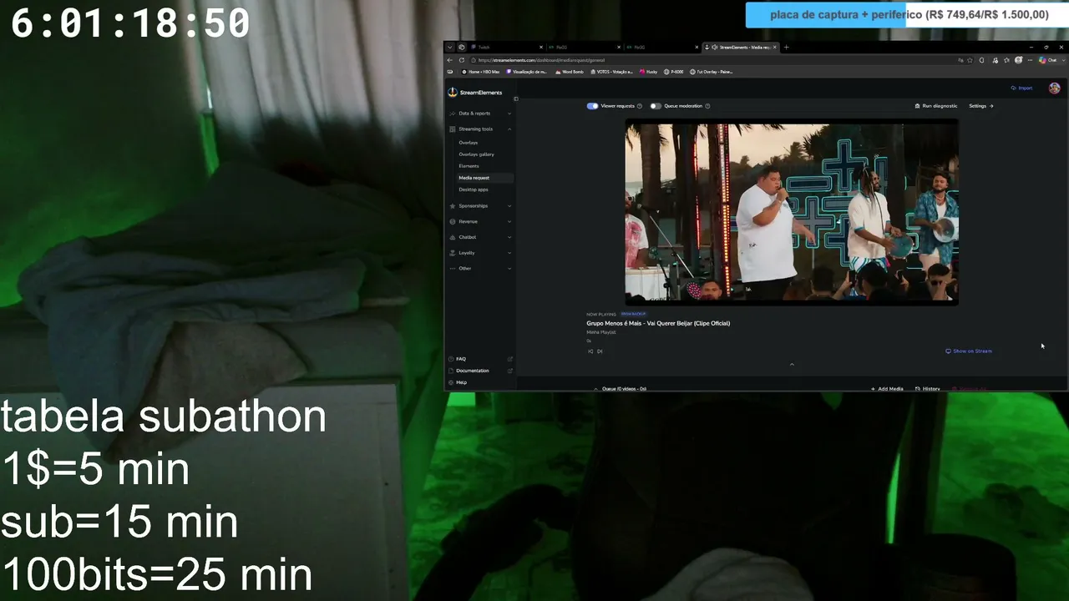Open Documentation external link icon

pyautogui.click(x=510, y=371)
